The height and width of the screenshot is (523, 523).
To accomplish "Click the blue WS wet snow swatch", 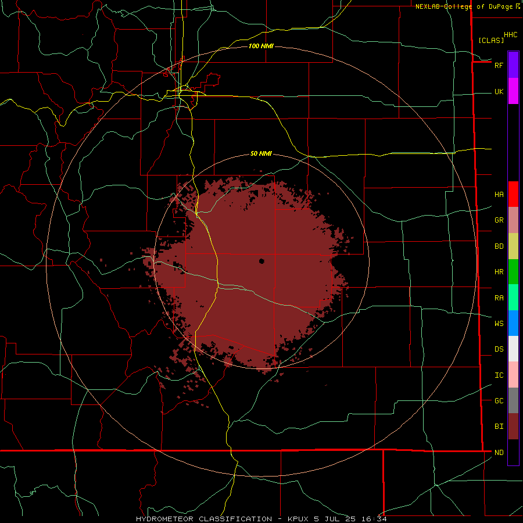I will (x=513, y=323).
